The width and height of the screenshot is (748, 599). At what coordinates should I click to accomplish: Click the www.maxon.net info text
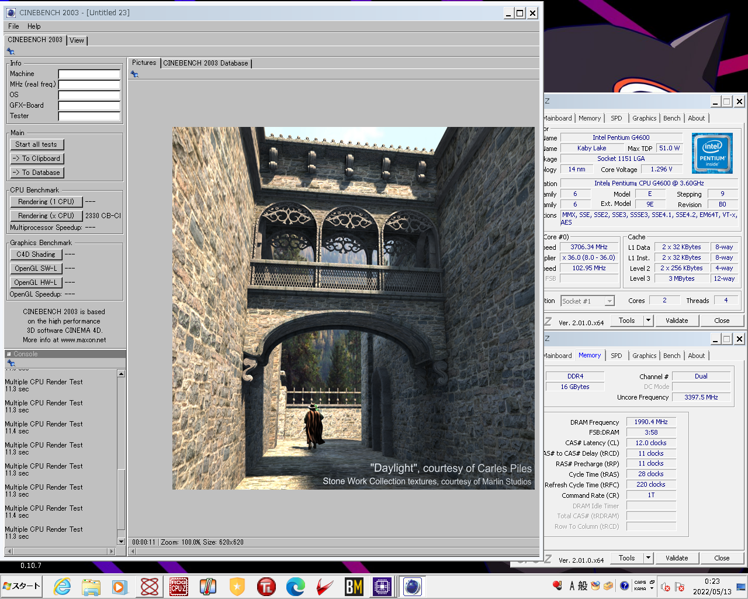84,340
